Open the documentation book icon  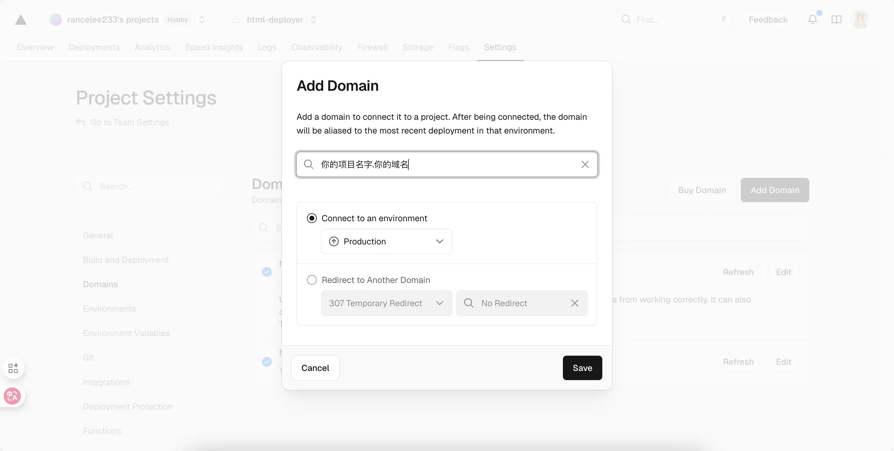pos(836,20)
